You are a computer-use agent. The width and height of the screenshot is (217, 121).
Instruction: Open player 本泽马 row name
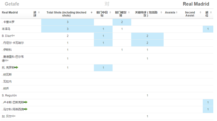(x=6, y=29)
